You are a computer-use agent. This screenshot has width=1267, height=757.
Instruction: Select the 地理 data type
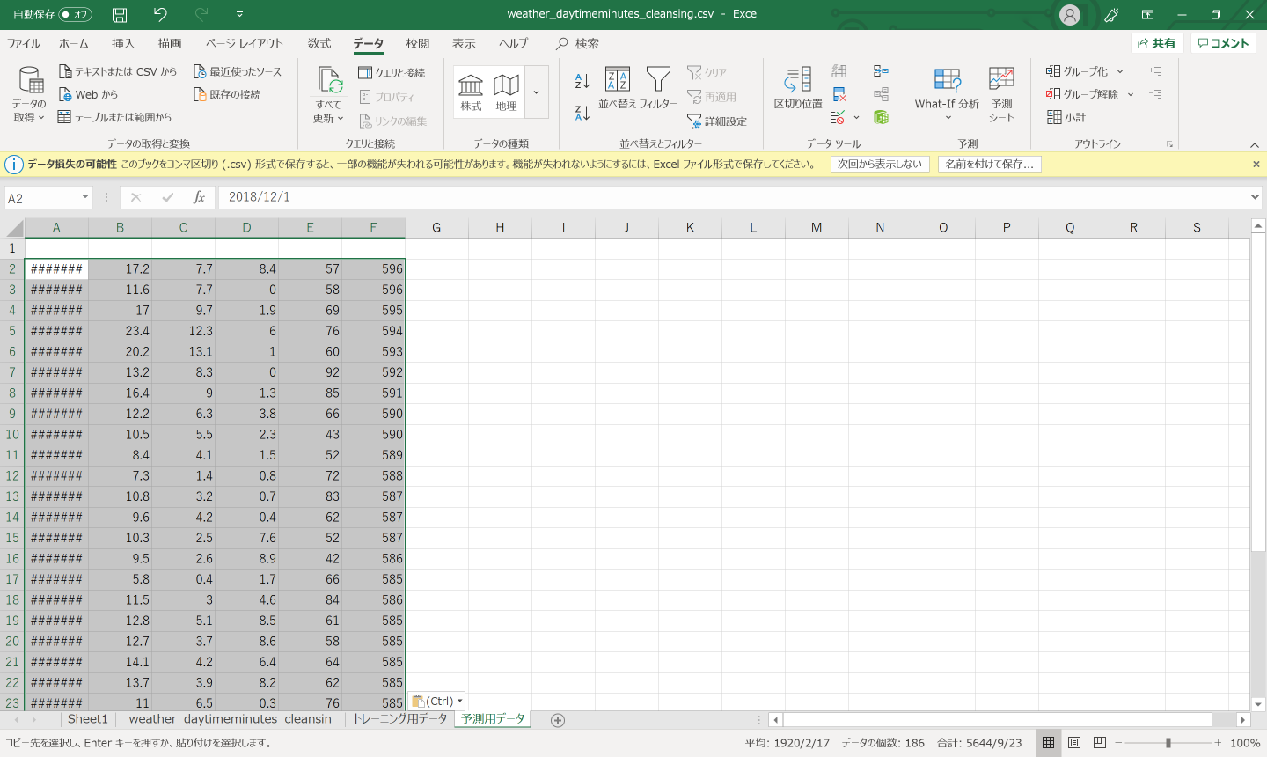pyautogui.click(x=506, y=92)
